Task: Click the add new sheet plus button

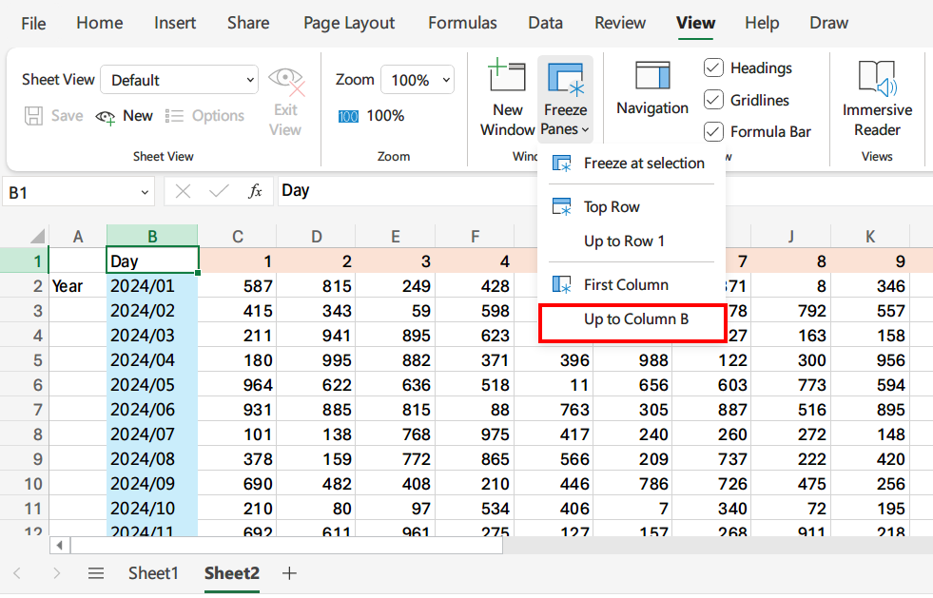Action: pyautogui.click(x=288, y=573)
